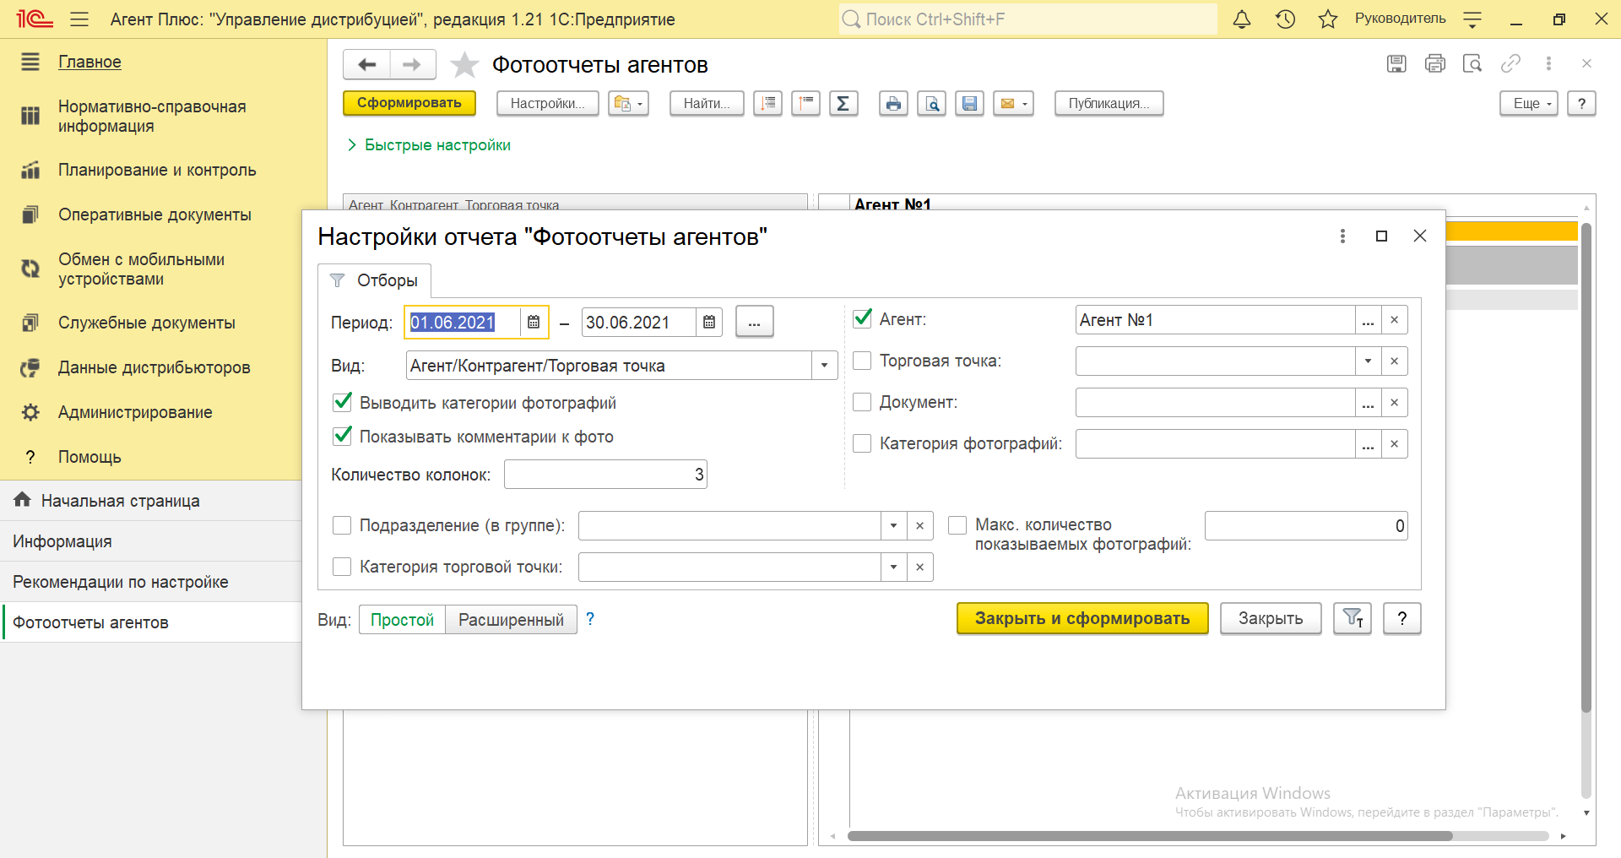Open notifications bell icon

(x=1242, y=19)
